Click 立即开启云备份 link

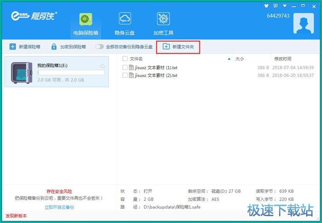pyautogui.click(x=59, y=207)
